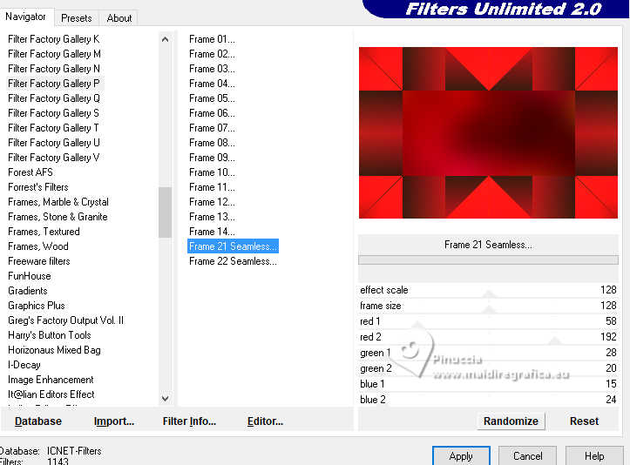Select Filter Factory Gallery U category
Image resolution: width=630 pixels, height=465 pixels.
point(54,143)
